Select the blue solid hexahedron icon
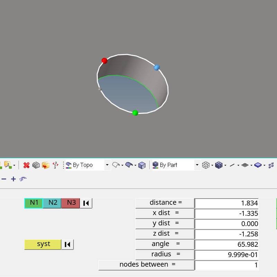277x277 pixels. coord(257,165)
